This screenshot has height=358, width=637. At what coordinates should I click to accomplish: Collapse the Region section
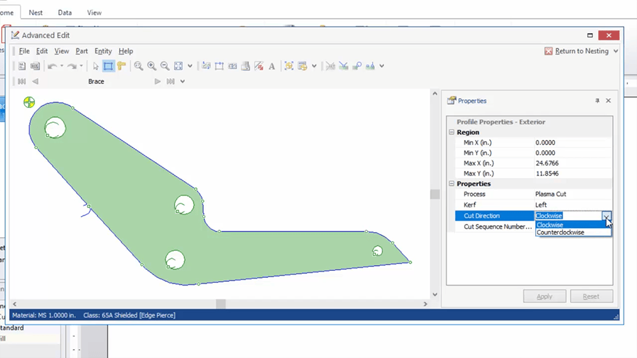click(452, 132)
